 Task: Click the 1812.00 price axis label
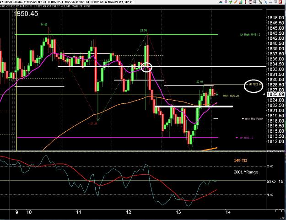click(x=275, y=141)
